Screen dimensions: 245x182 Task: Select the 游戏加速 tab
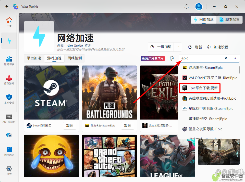(x=54, y=58)
